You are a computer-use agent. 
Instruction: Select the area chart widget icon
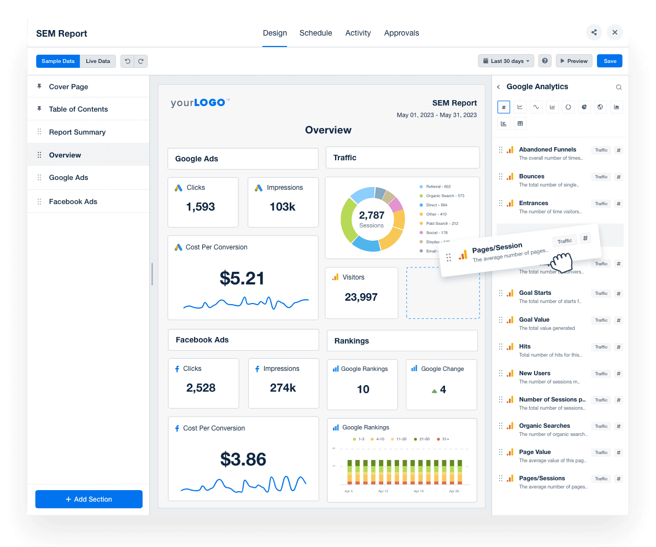point(617,107)
